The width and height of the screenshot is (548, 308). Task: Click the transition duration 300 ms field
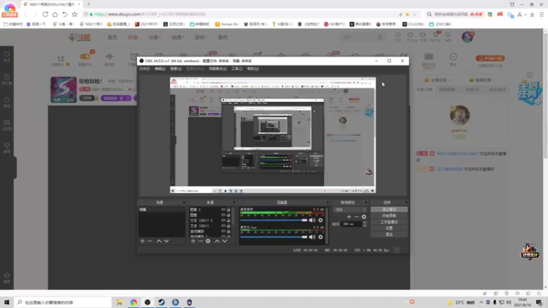coord(351,224)
